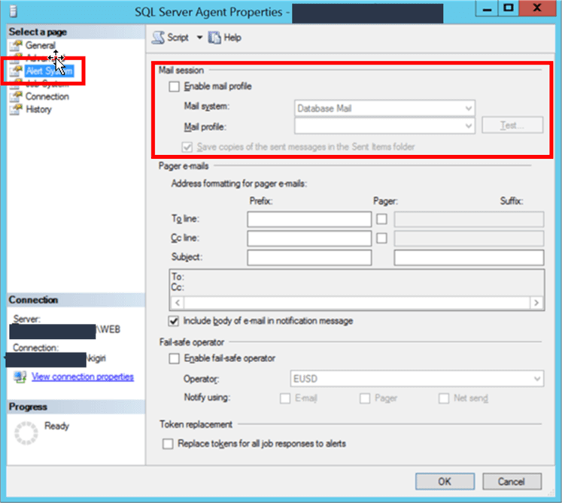Click the Test button
Screen dimensions: 562x503
[x=512, y=125]
